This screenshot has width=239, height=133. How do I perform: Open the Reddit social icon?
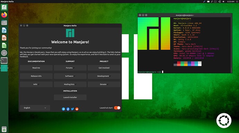tap(77, 109)
